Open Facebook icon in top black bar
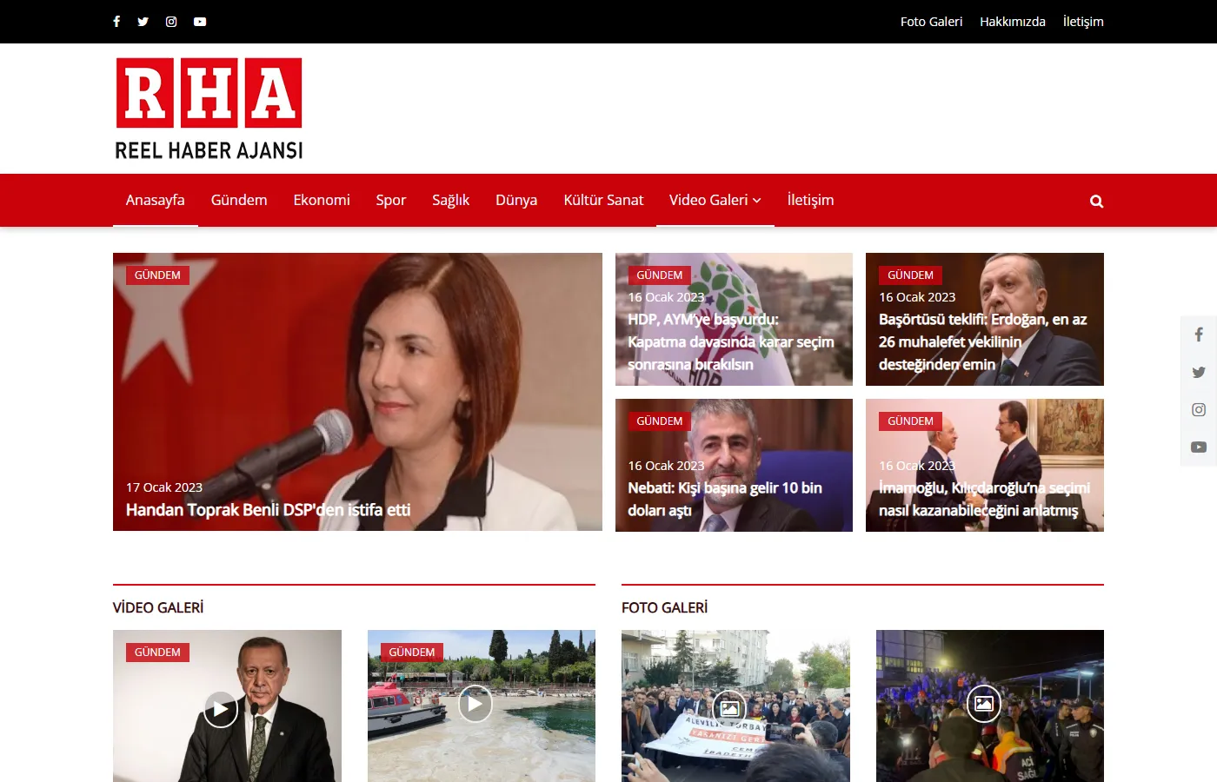 (116, 22)
